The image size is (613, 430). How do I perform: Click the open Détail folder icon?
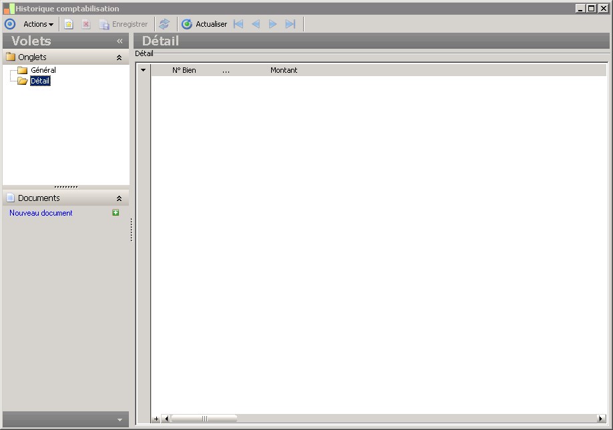pos(23,81)
